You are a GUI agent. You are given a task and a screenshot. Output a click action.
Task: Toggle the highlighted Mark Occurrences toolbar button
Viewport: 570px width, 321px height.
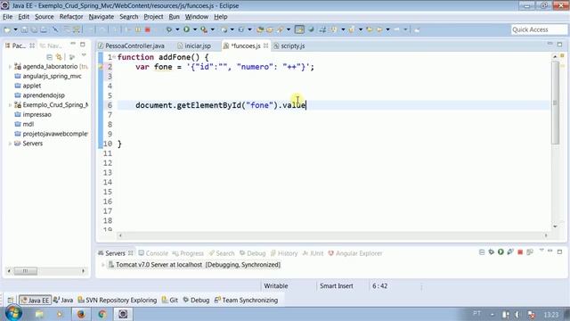click(x=299, y=29)
